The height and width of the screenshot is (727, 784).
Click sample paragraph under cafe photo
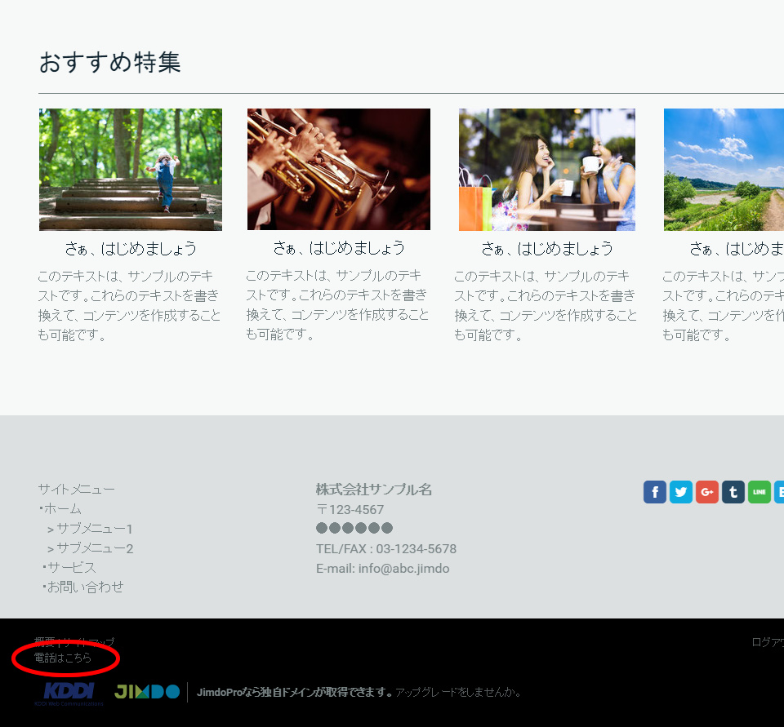pos(546,305)
